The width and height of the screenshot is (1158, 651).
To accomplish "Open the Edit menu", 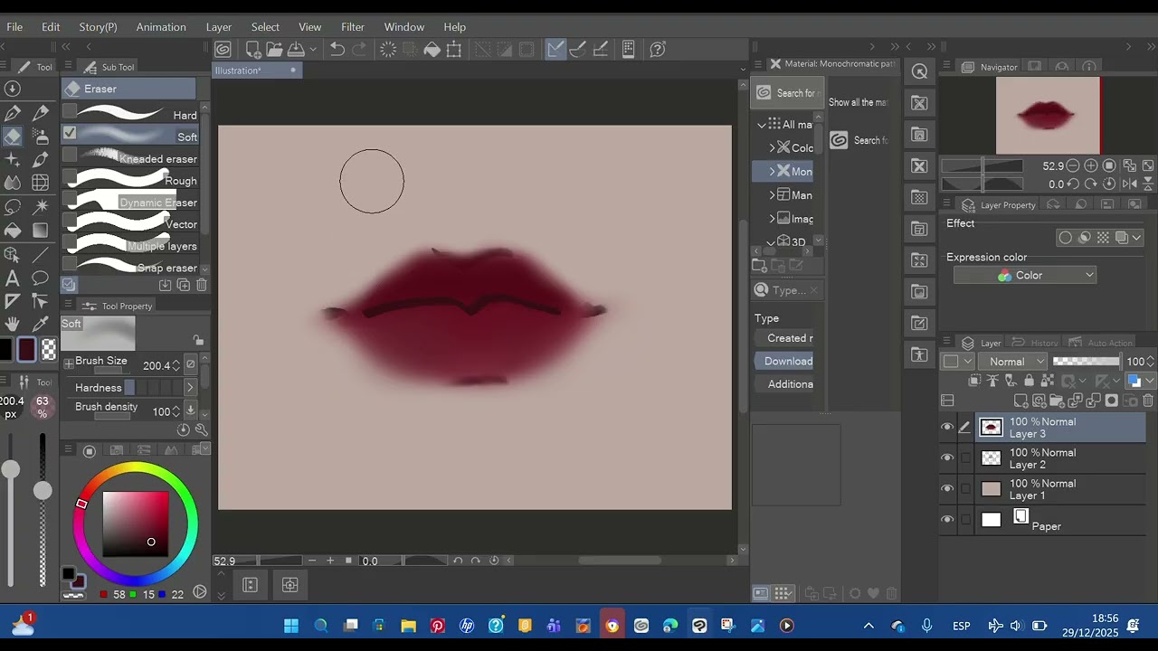I will (51, 27).
